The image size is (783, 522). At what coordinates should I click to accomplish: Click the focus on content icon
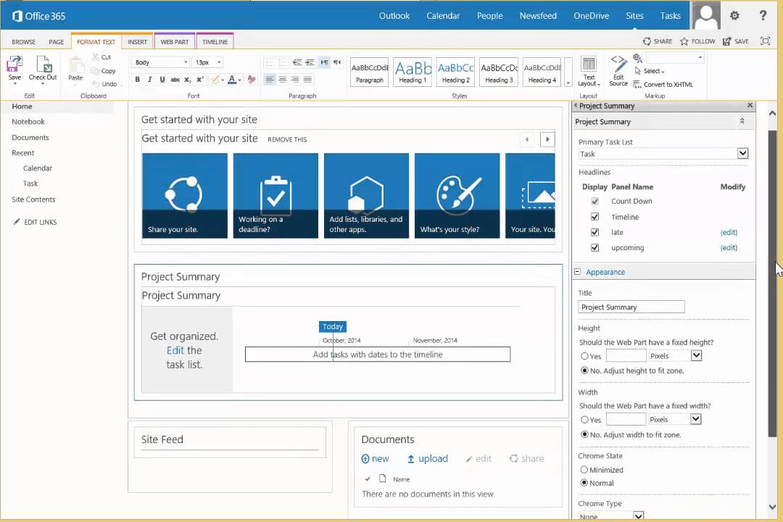(765, 41)
